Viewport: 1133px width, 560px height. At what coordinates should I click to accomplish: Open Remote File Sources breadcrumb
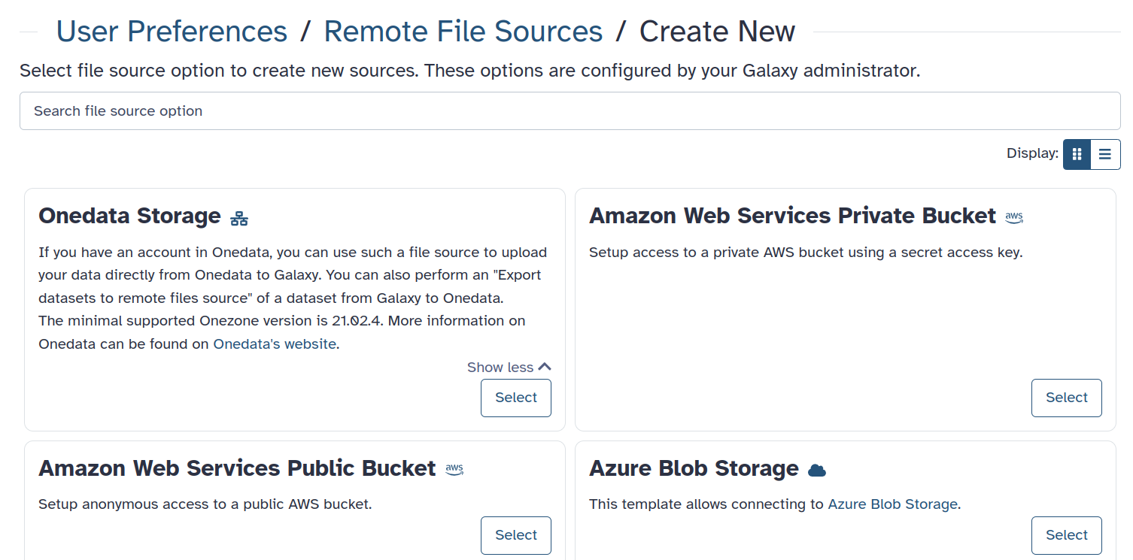[x=463, y=32]
